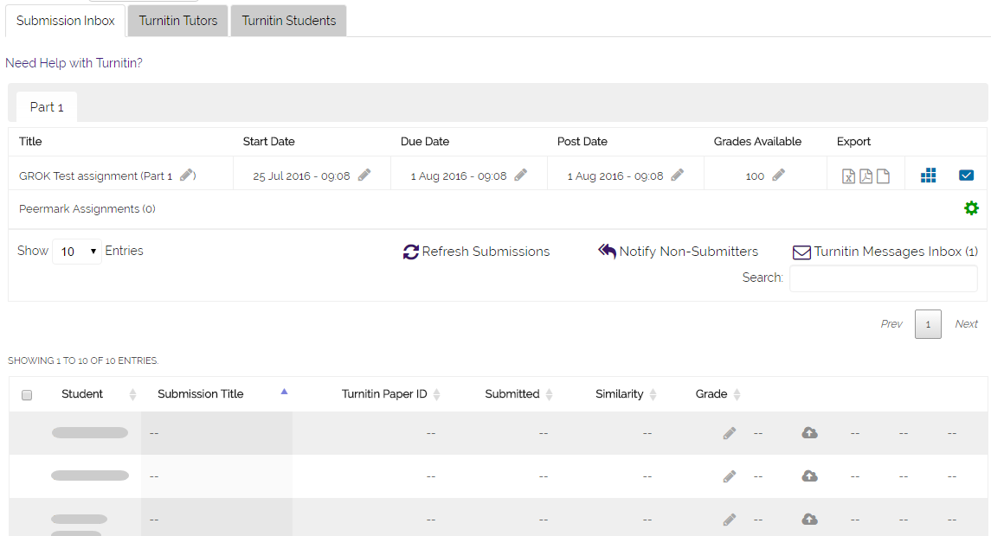
Task: Open the plain document export icon
Action: pyautogui.click(x=883, y=175)
